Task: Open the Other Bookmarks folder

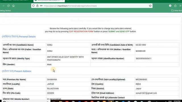Action: tap(177, 10)
